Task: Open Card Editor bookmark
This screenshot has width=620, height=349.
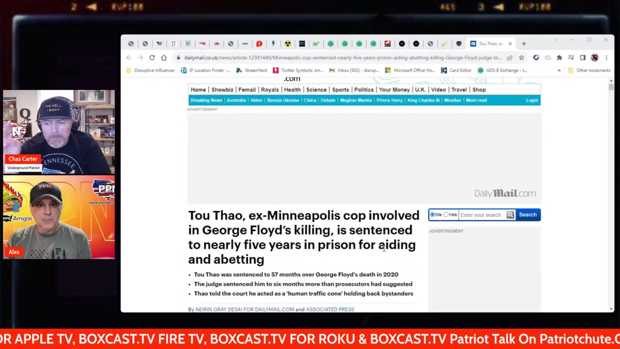Action: pos(456,70)
